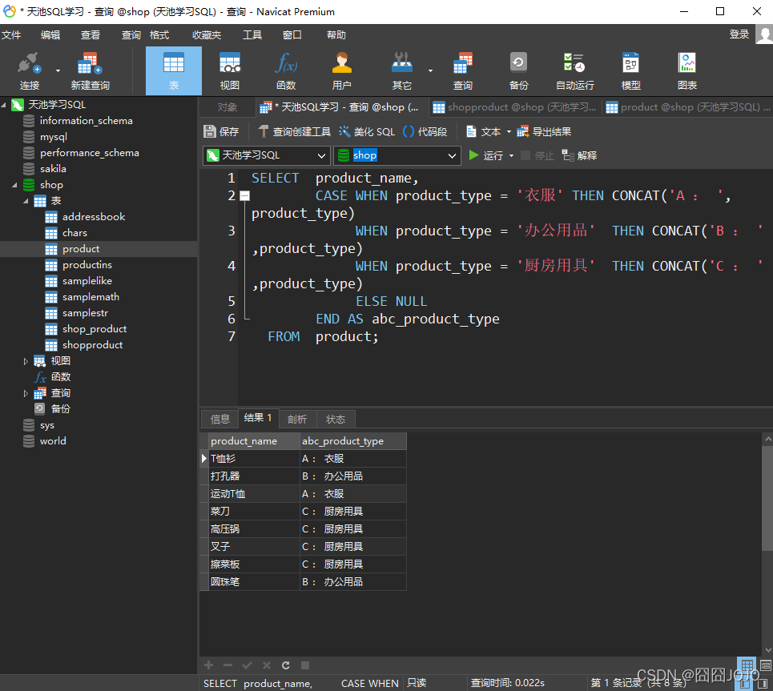Click the 备份 (Backup) toolbar icon
Screen dimensions: 773x691
pyautogui.click(x=518, y=71)
